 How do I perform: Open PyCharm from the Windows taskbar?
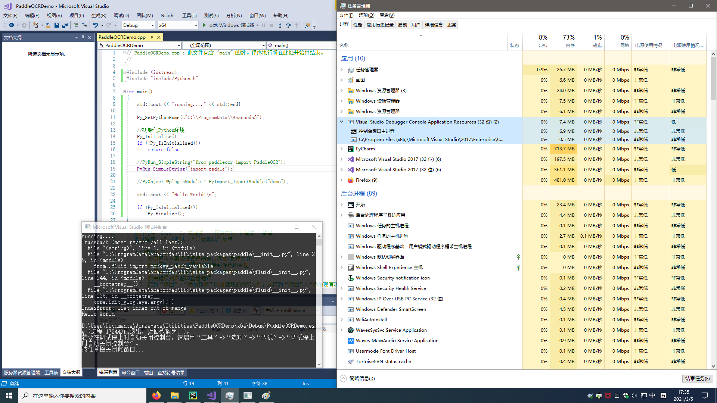coord(193,396)
